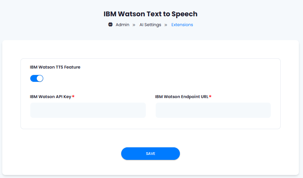The image size is (303, 178).
Task: Go to the AI Settings breadcrumb
Action: (150, 25)
